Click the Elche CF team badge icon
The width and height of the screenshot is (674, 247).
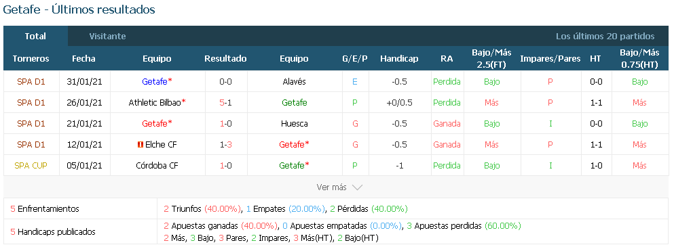point(140,145)
